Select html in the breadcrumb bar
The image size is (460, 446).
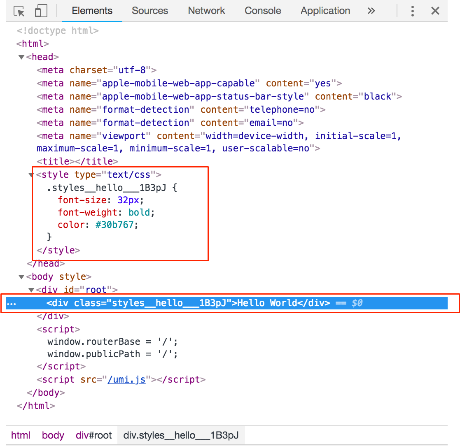pos(21,435)
